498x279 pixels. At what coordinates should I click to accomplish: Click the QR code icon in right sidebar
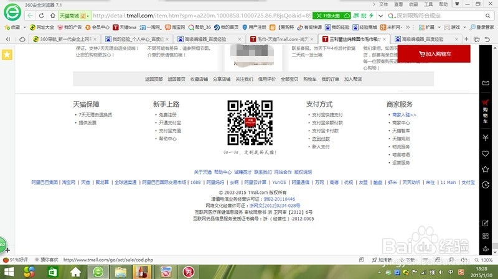(486, 236)
